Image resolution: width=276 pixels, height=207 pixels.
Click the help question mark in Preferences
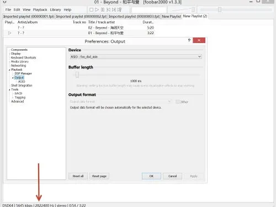(189, 40)
